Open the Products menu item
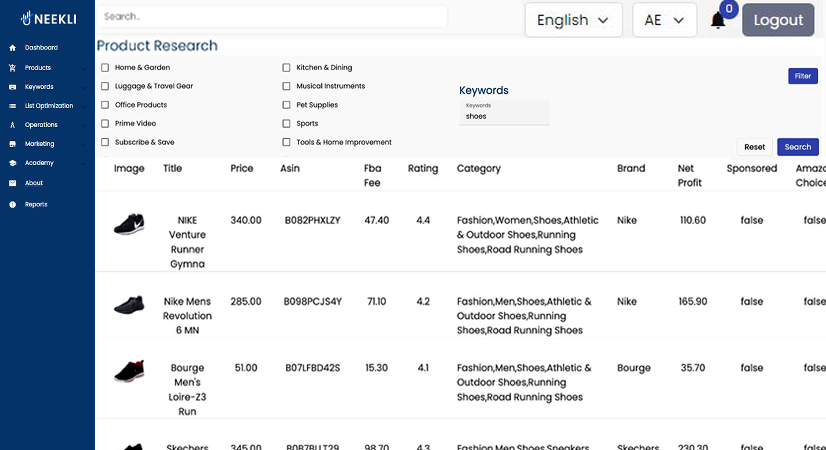This screenshot has height=450, width=826. pos(38,67)
